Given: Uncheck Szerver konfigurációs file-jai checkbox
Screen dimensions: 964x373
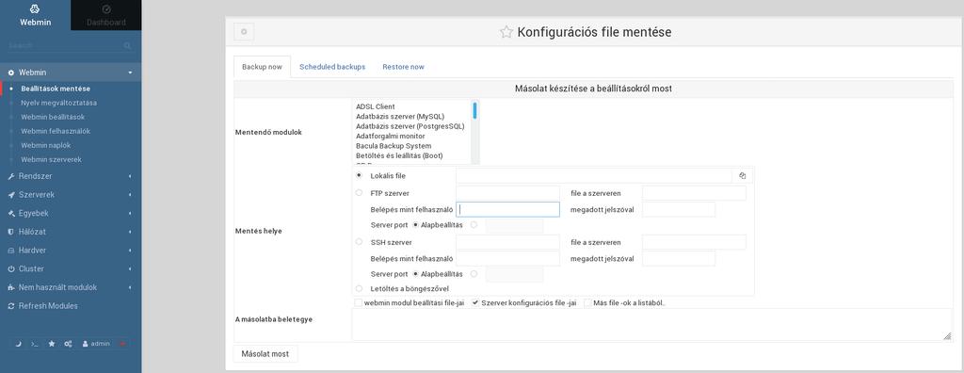Looking at the screenshot, I should 475,303.
